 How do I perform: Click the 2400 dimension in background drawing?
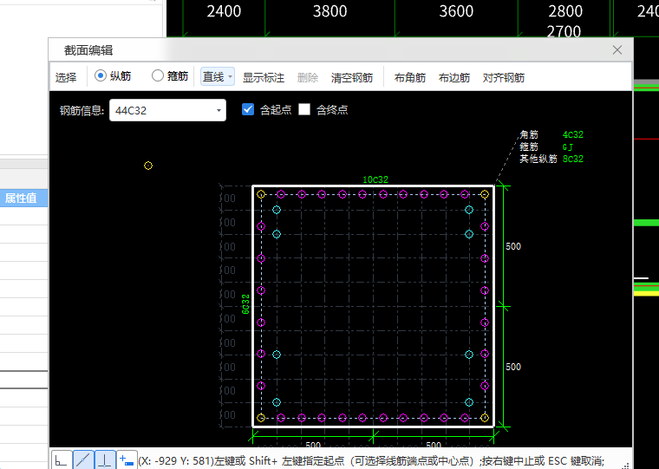click(x=224, y=11)
